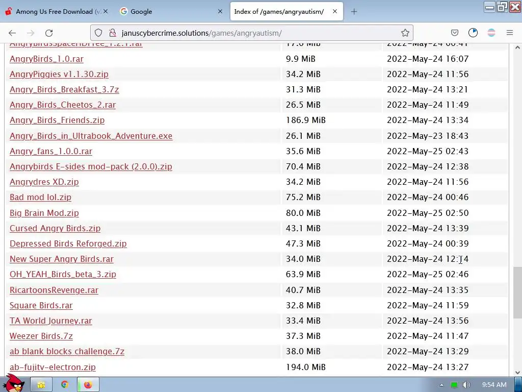522x392 pixels.
Task: Click the 9:54 AM taskbar clock
Action: (x=494, y=385)
